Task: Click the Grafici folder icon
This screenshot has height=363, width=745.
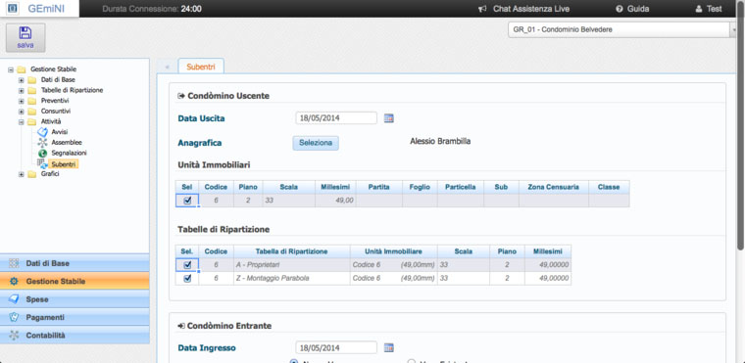Action: pyautogui.click(x=31, y=174)
